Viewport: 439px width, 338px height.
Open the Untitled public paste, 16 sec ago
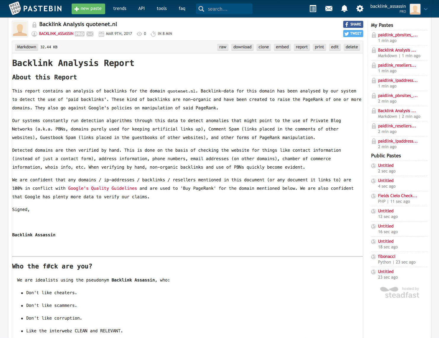pos(386,226)
